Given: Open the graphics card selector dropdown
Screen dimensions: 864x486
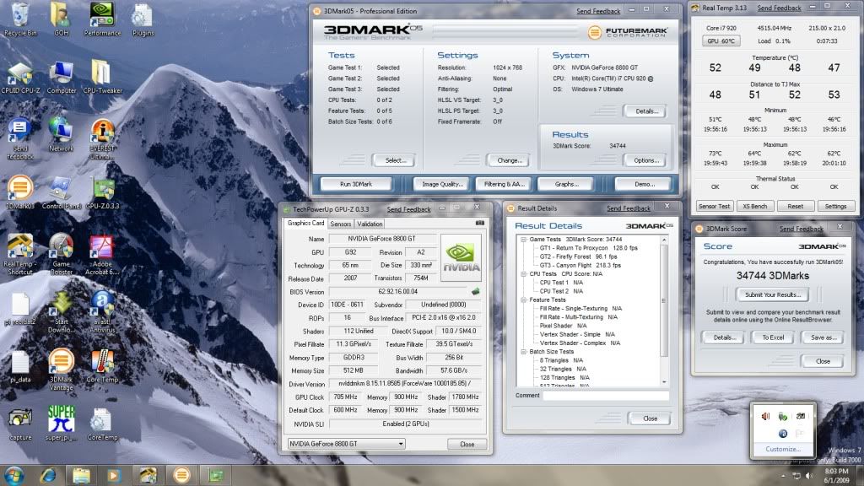Looking at the screenshot, I should pos(346,444).
